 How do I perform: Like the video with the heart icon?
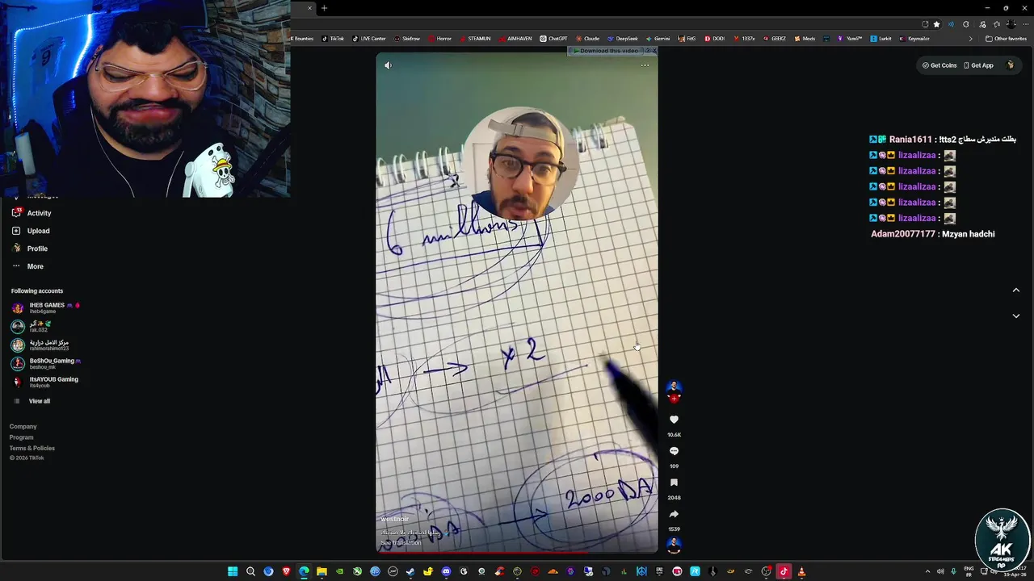point(674,420)
